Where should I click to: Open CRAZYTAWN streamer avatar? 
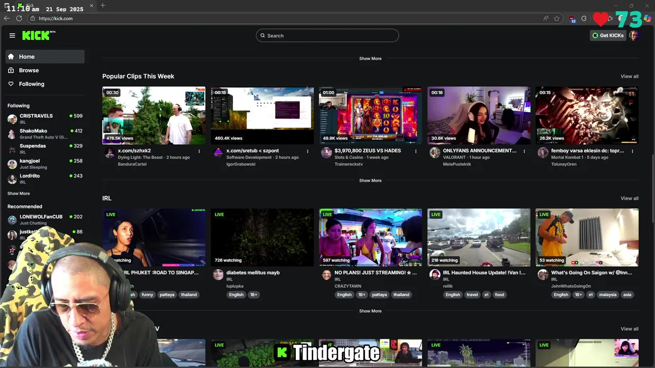click(x=326, y=274)
